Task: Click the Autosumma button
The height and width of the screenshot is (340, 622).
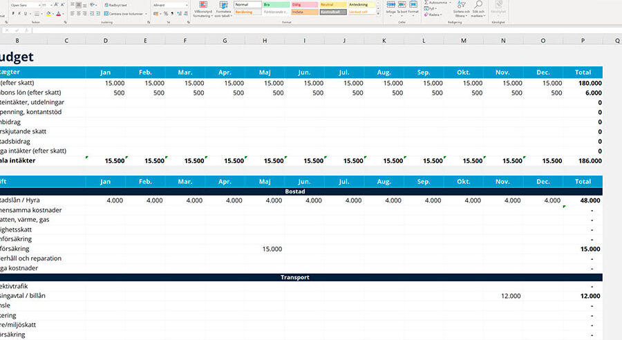Action: 437,3
